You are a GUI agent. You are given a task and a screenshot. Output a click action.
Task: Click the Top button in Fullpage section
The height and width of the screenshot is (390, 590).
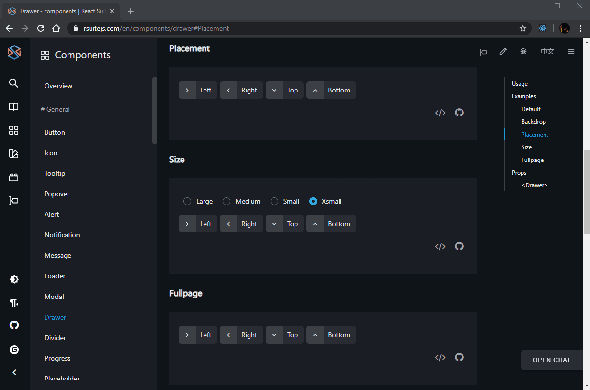pos(285,335)
